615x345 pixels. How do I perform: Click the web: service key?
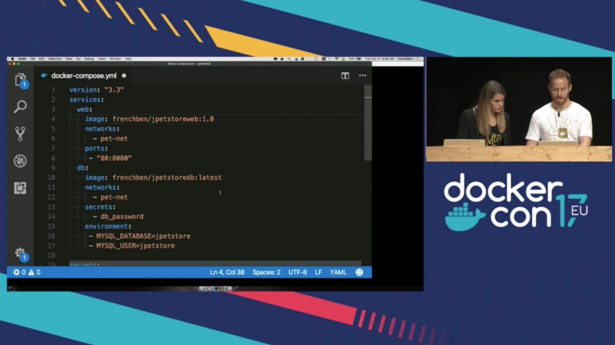pyautogui.click(x=84, y=109)
